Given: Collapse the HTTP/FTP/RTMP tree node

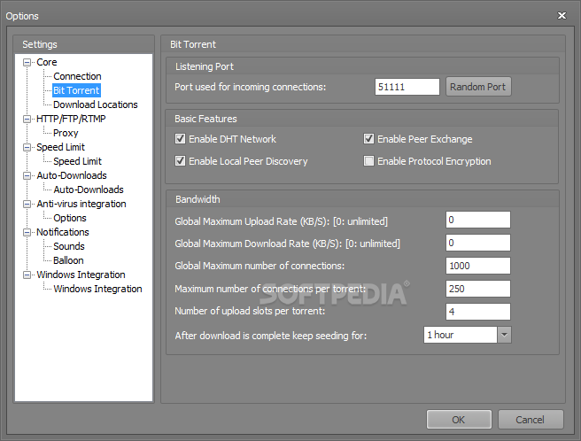Looking at the screenshot, I should [27, 119].
